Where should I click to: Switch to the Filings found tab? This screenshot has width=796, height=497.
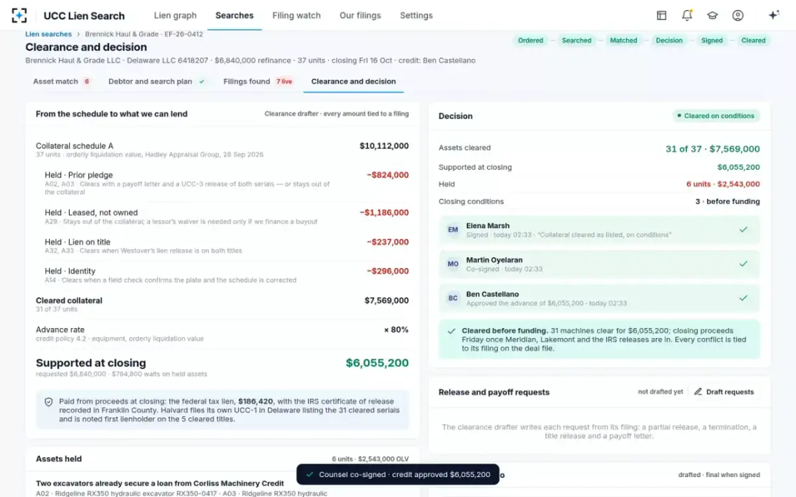pyautogui.click(x=259, y=82)
